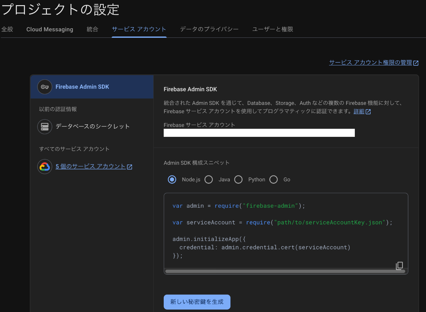The image size is (426, 312).
Task: Click the "path/to/serviceAccountKey.json" string
Action: (330, 223)
